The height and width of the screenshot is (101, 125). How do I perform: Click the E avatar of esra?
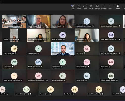(x=63, y=62)
